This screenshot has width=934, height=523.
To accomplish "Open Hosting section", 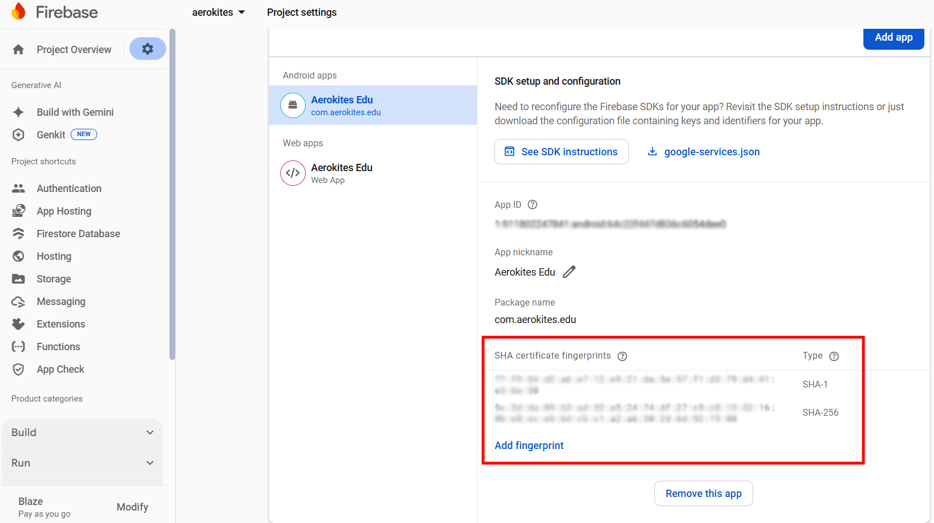I will [x=54, y=256].
